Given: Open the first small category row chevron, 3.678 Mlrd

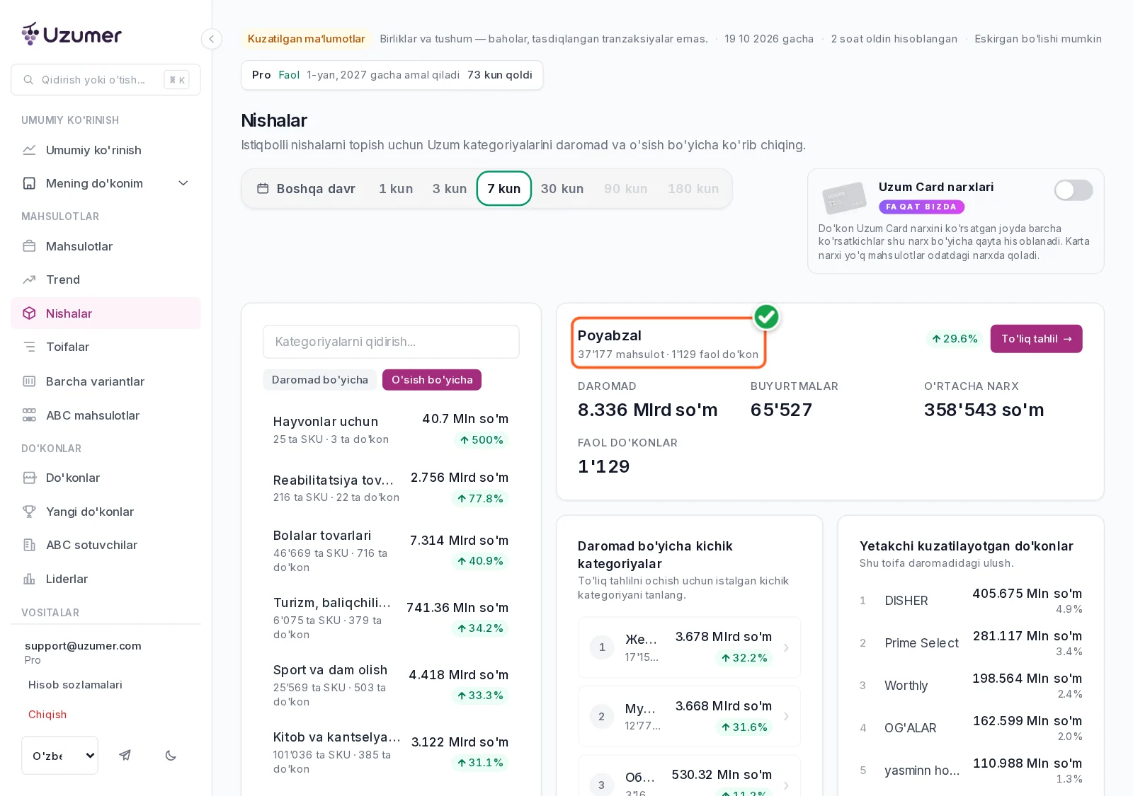Looking at the screenshot, I should [786, 647].
